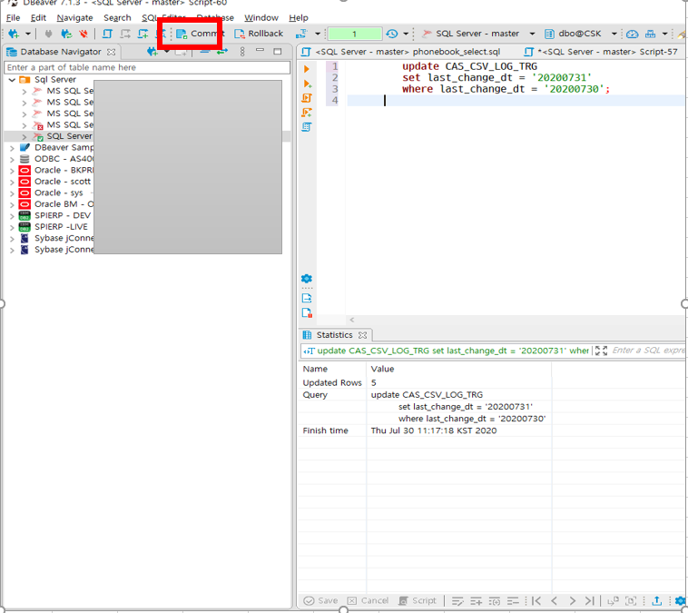Click the transaction log history clock icon

click(392, 34)
